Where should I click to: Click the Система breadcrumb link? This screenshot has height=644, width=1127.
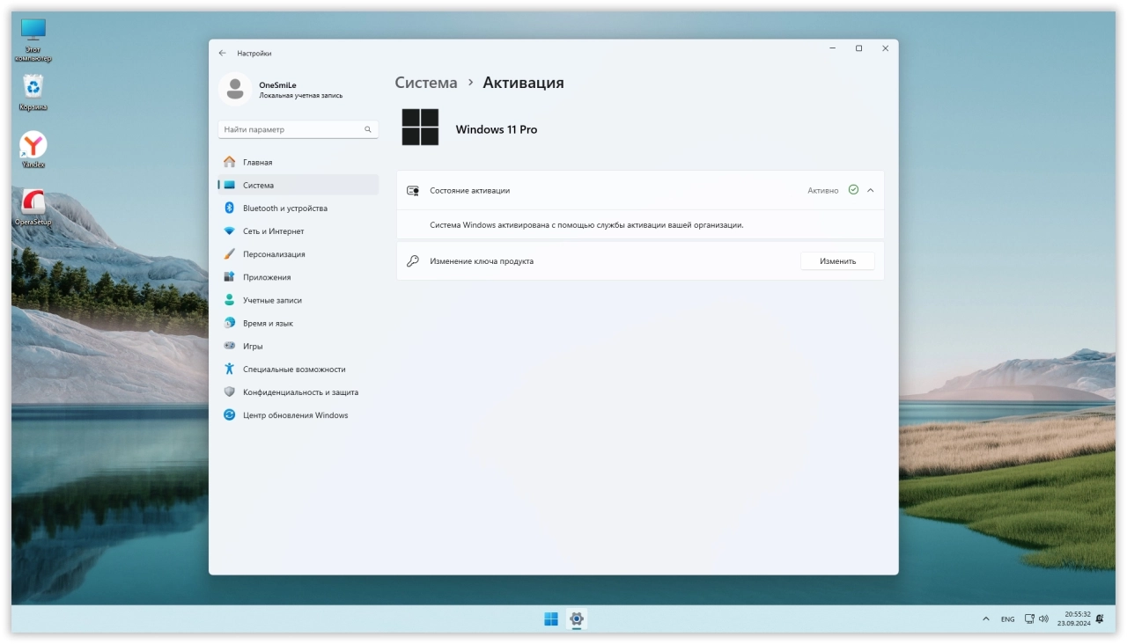426,83
